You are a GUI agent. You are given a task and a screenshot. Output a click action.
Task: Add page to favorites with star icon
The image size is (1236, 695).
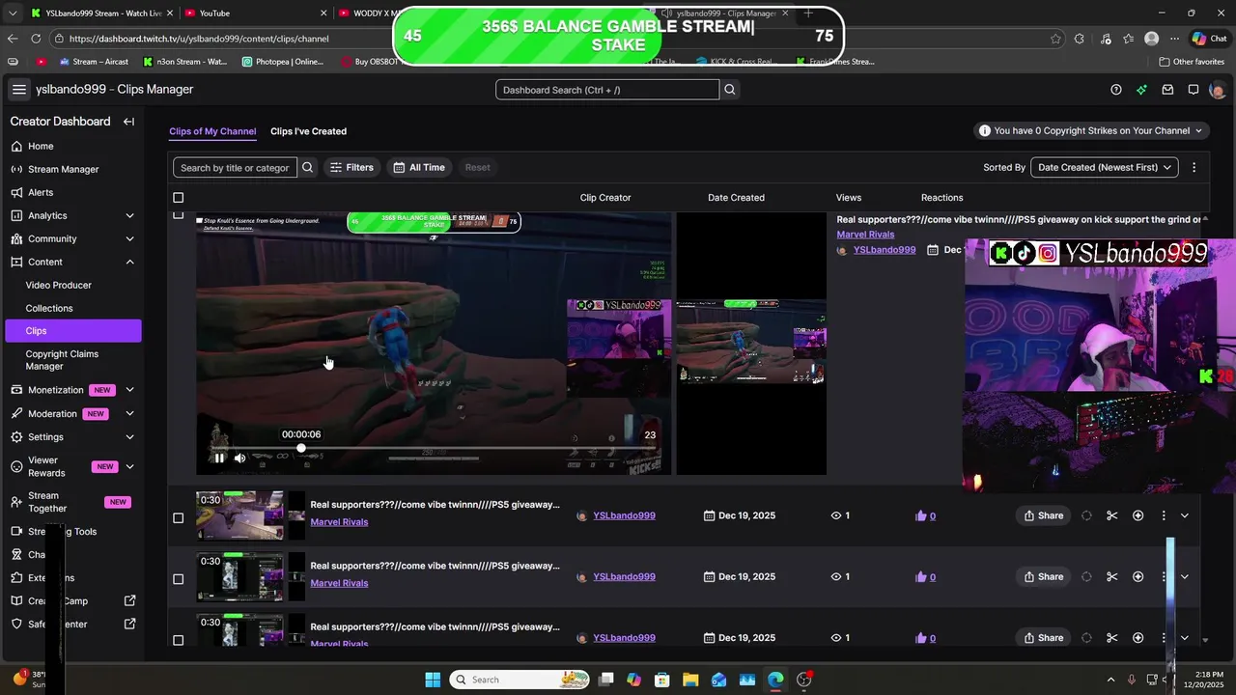coord(1055,39)
